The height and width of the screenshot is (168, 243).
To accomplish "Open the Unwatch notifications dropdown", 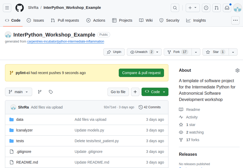I will click(x=144, y=52).
